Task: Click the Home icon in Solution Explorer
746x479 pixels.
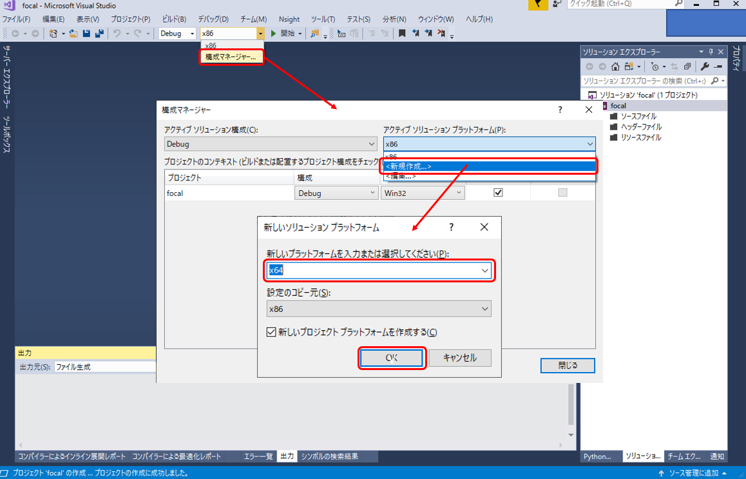Action: tap(615, 66)
